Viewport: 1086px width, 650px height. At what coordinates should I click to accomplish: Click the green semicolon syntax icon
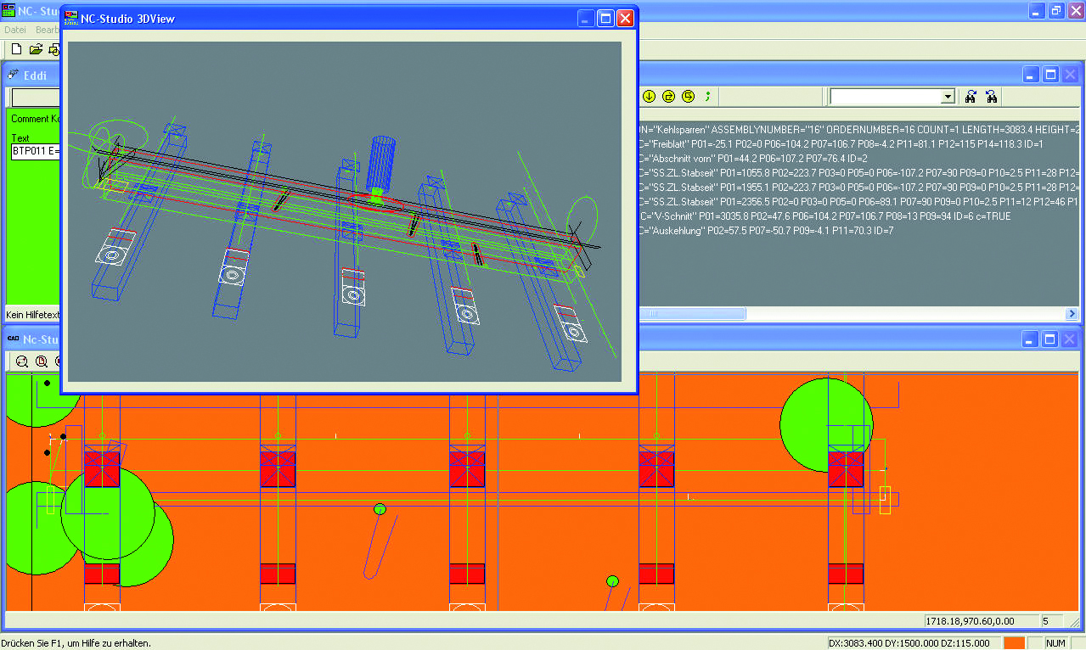pos(707,96)
